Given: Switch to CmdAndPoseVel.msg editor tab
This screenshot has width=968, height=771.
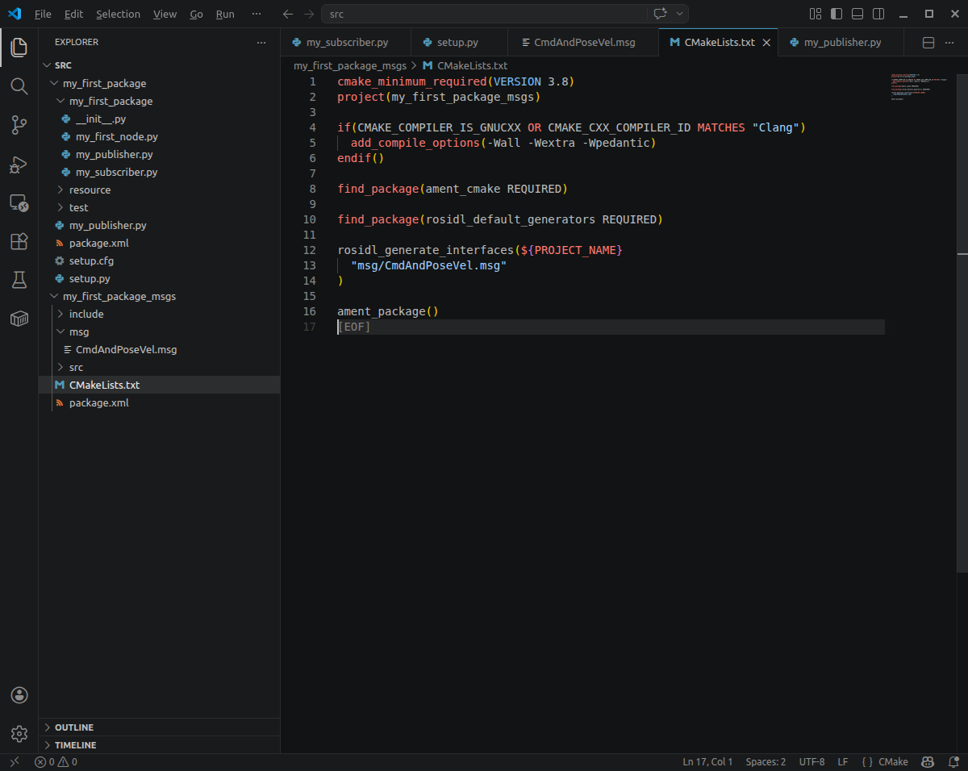Looking at the screenshot, I should tap(583, 43).
